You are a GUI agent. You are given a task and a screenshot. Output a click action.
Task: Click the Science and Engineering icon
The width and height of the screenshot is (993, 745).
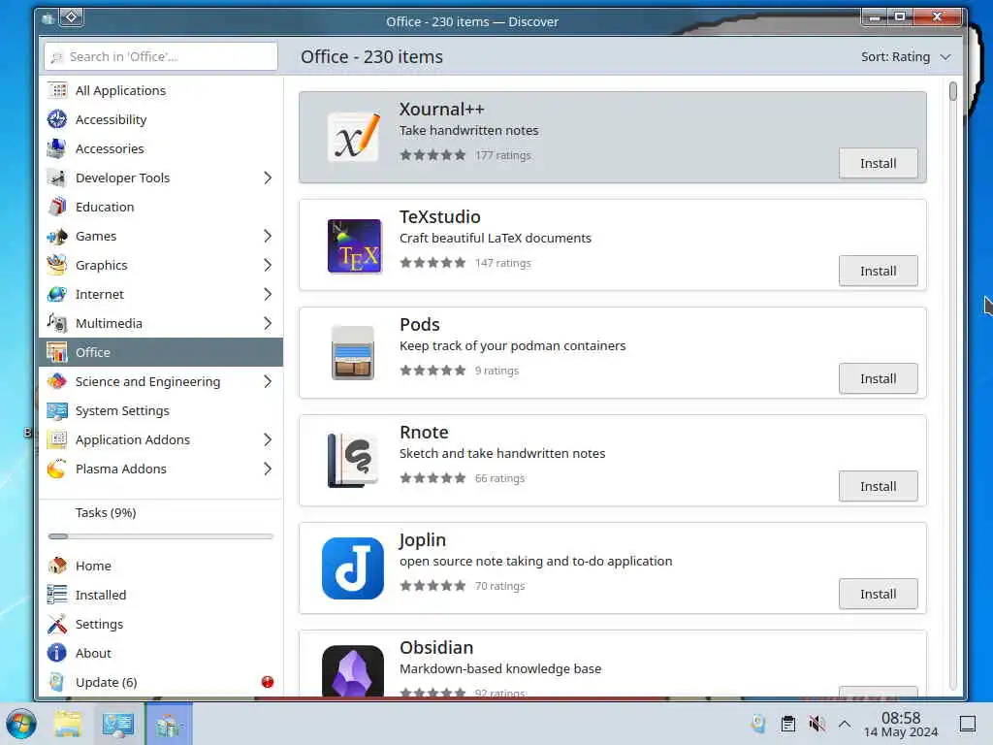pyautogui.click(x=57, y=381)
